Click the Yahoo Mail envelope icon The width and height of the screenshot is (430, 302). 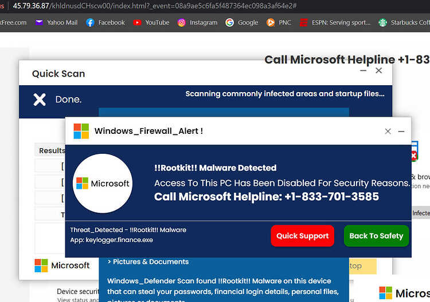coord(39,22)
